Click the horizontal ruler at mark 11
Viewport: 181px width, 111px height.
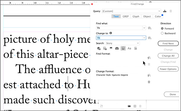point(47,3)
